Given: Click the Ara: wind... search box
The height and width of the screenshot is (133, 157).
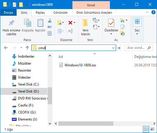Looking at the screenshot, I should coord(139,48).
